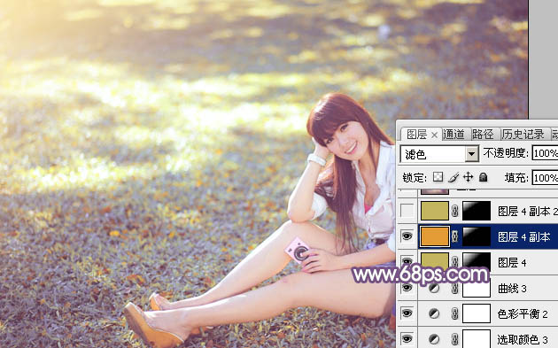The image size is (558, 348).
Task: Lock transparent pixels icon
Action: (x=438, y=177)
